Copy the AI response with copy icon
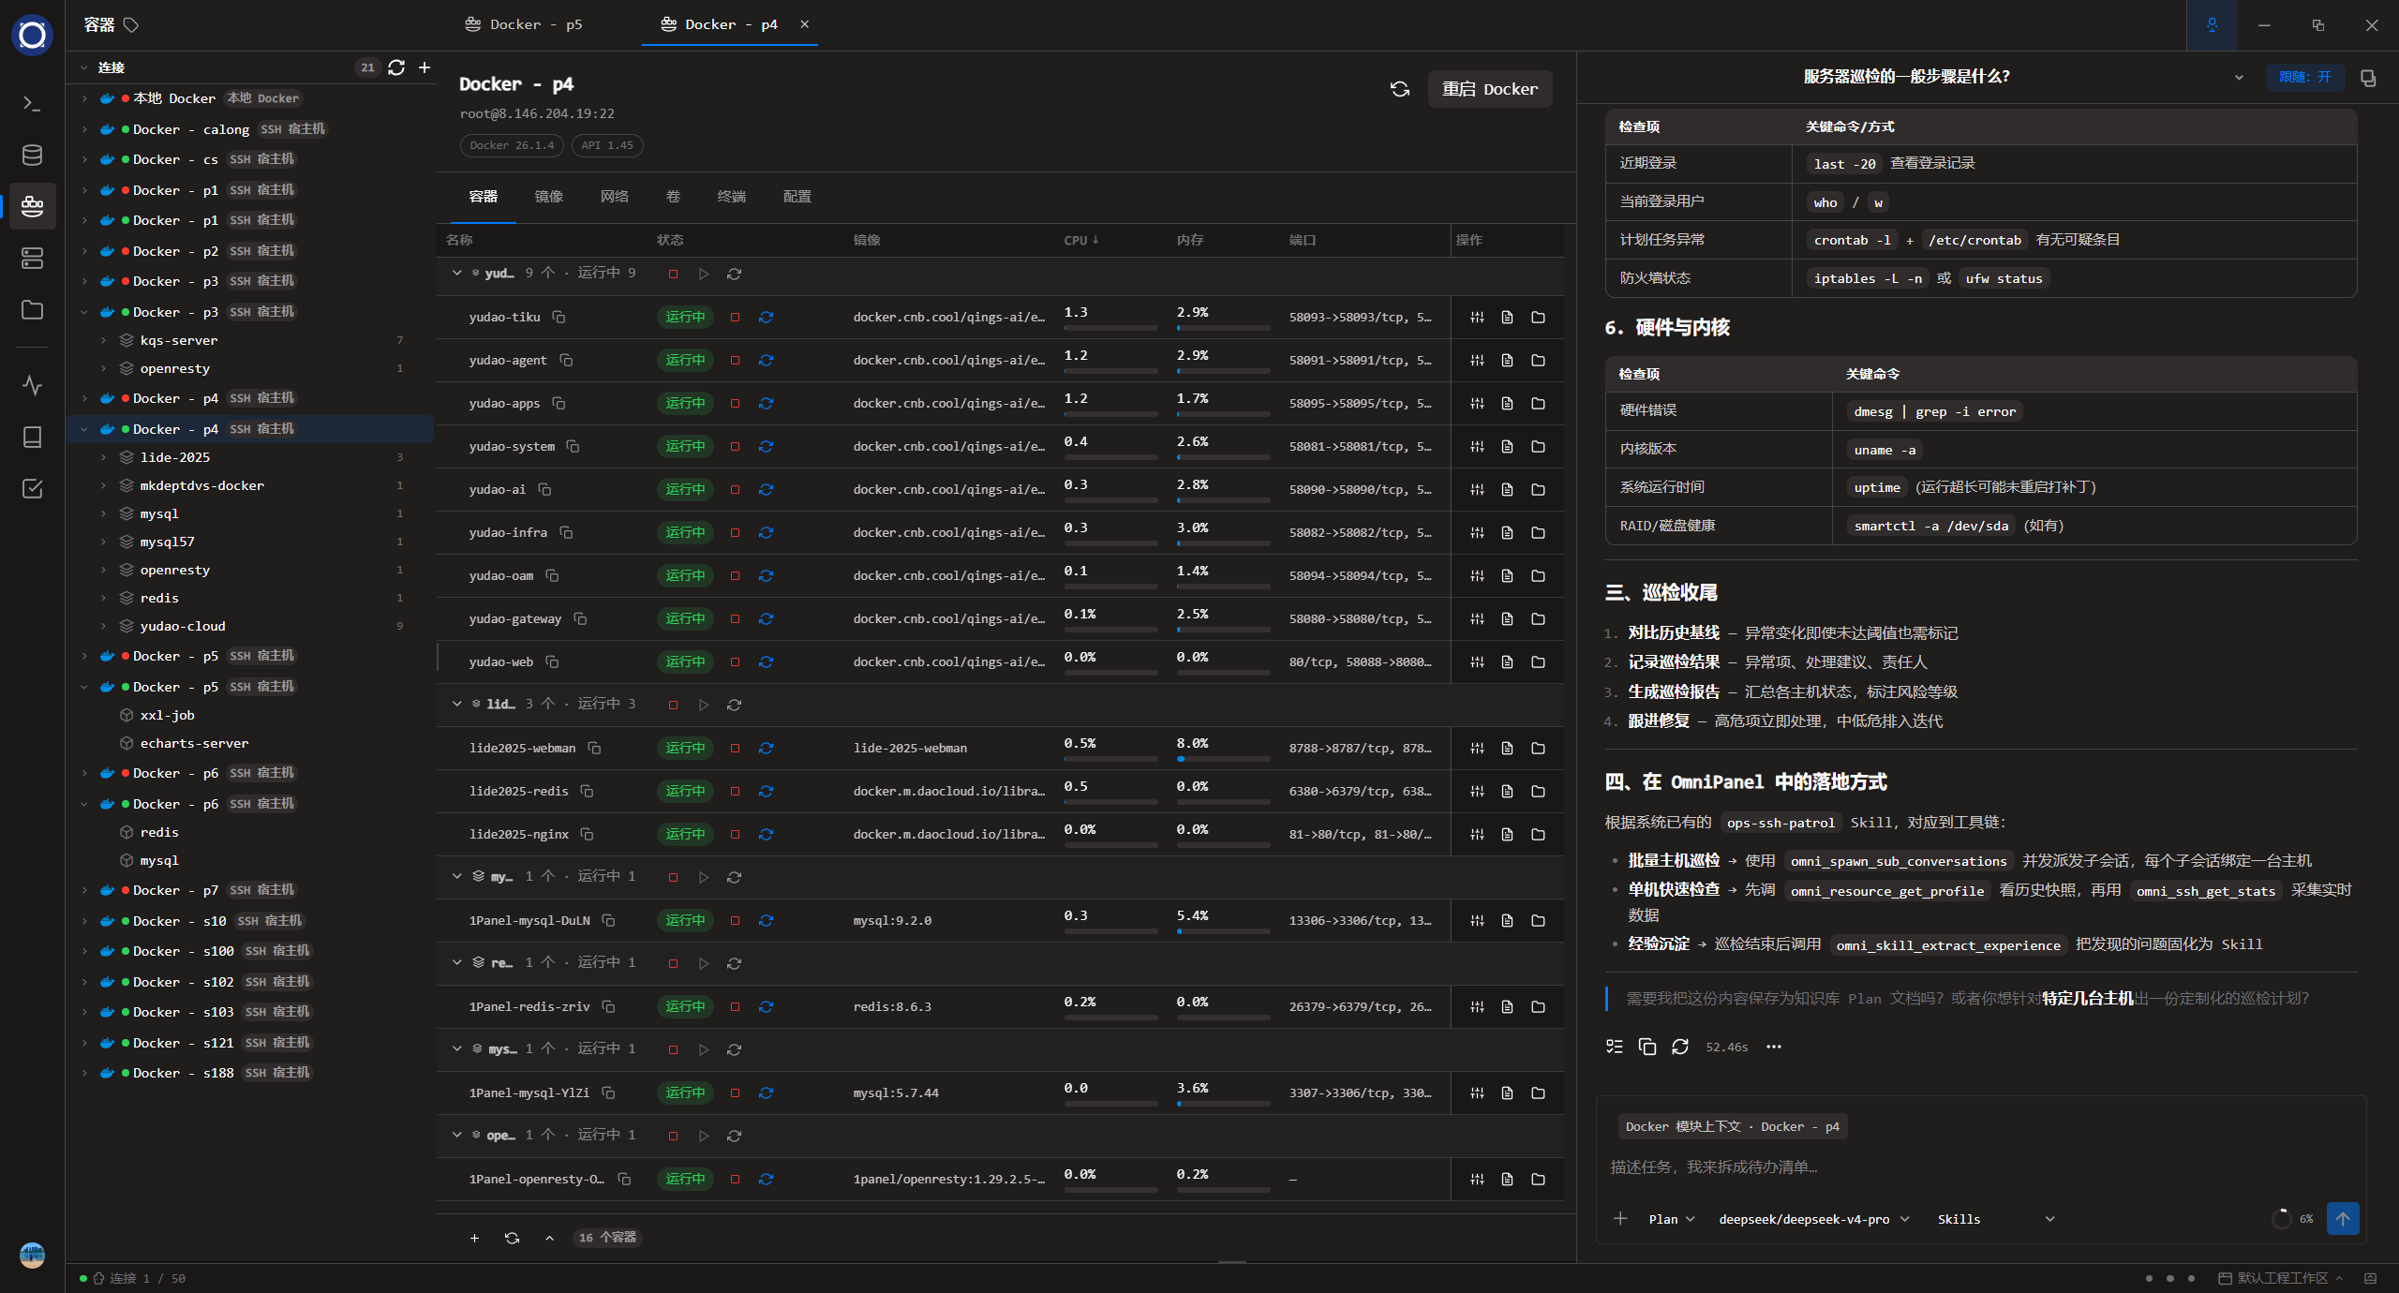The image size is (2399, 1293). pos(1647,1047)
